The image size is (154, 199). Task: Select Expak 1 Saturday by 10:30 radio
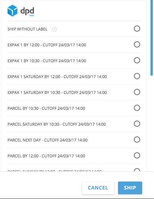click(137, 92)
